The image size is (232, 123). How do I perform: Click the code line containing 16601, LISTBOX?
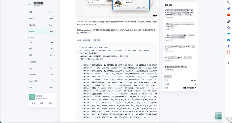[120, 68]
